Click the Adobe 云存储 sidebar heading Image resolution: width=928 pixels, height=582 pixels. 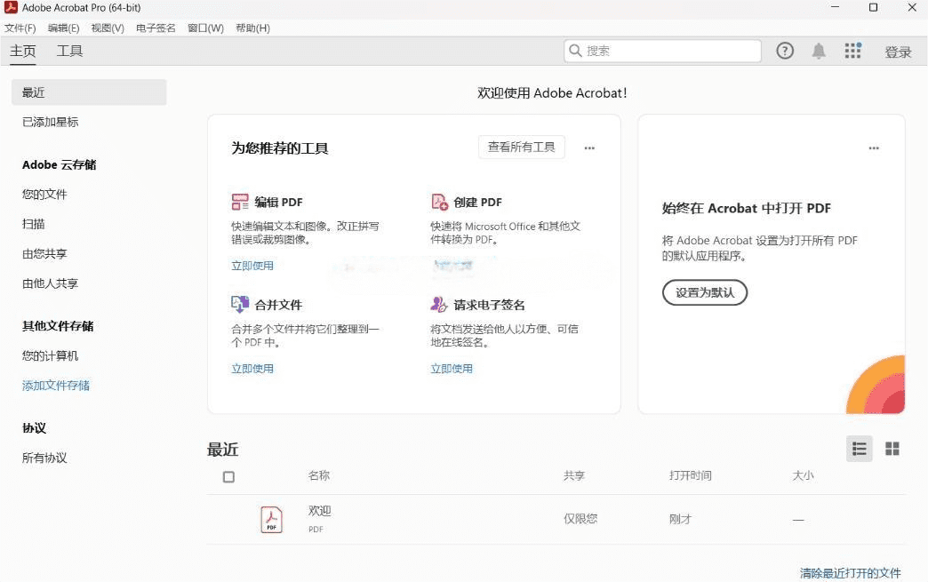click(x=60, y=165)
